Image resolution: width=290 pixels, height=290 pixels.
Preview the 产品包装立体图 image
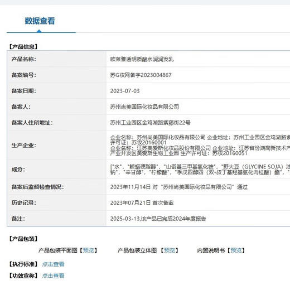[170, 250]
